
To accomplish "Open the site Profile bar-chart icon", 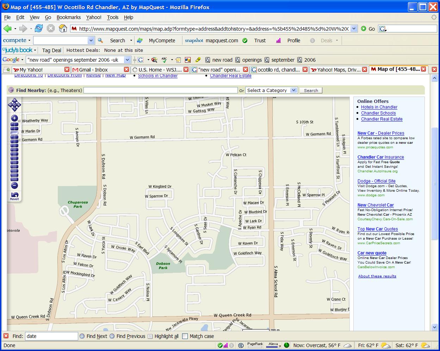I will click(278, 41).
